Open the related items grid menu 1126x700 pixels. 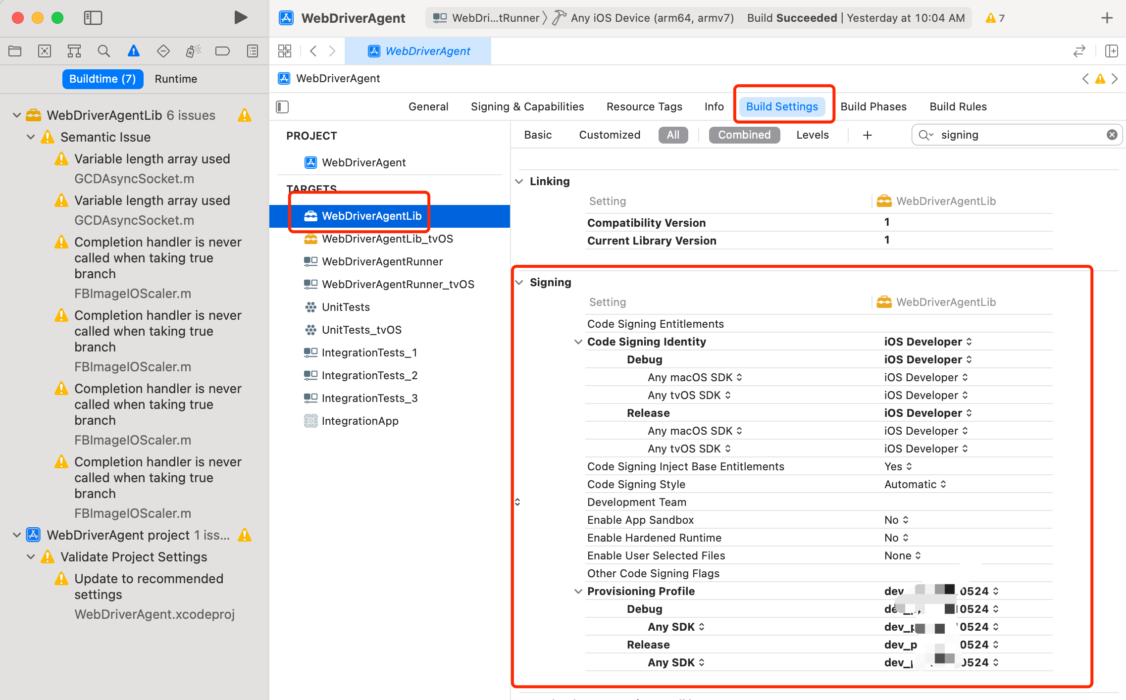(285, 51)
